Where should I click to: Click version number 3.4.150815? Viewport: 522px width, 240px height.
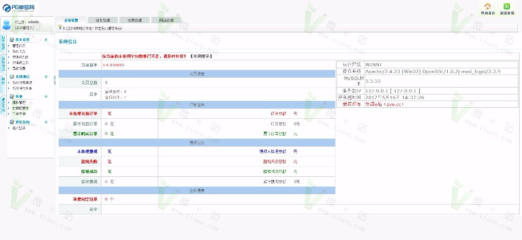pyautogui.click(x=113, y=65)
